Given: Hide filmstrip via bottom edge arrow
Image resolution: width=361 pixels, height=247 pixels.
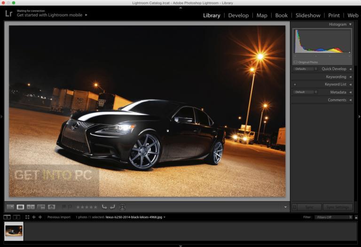Looking at the screenshot, I should tap(180, 246).
